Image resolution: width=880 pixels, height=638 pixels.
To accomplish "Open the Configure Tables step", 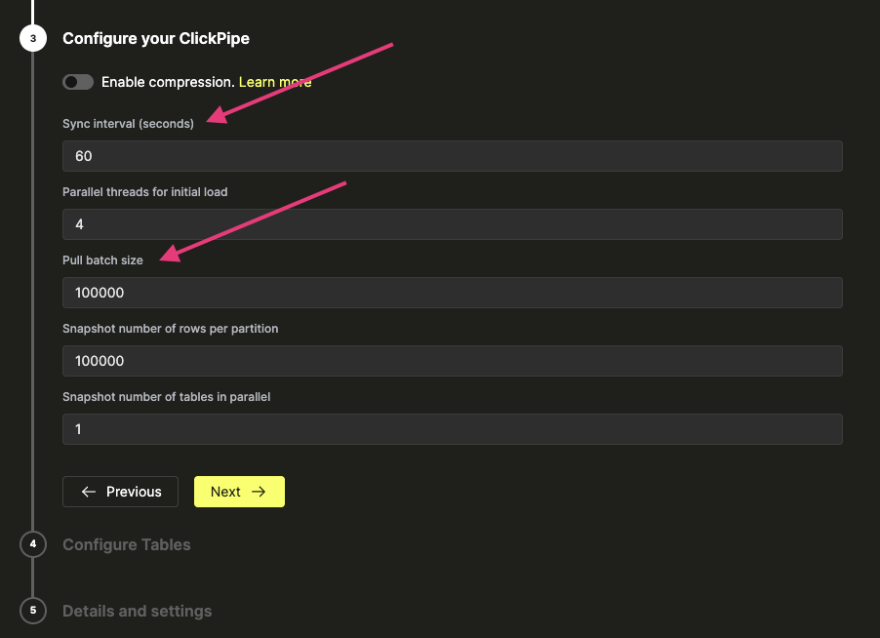I will tap(126, 544).
